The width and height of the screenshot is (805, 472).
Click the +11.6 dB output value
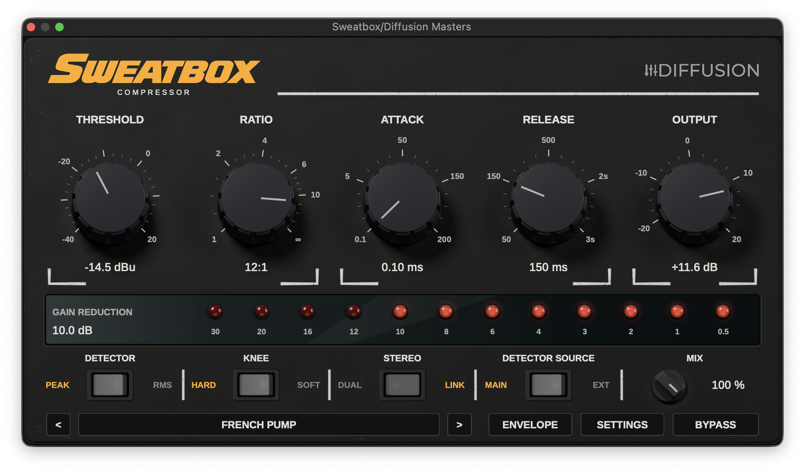(694, 267)
